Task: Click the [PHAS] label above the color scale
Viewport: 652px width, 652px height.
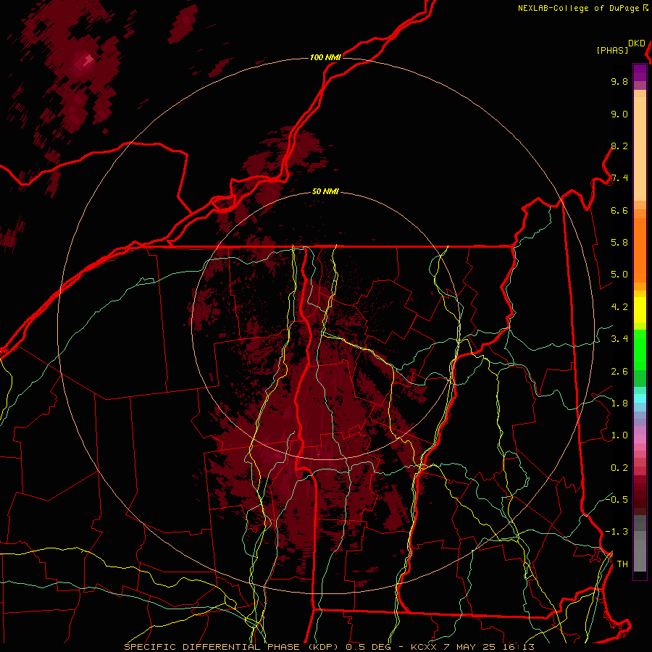Action: 612,51
